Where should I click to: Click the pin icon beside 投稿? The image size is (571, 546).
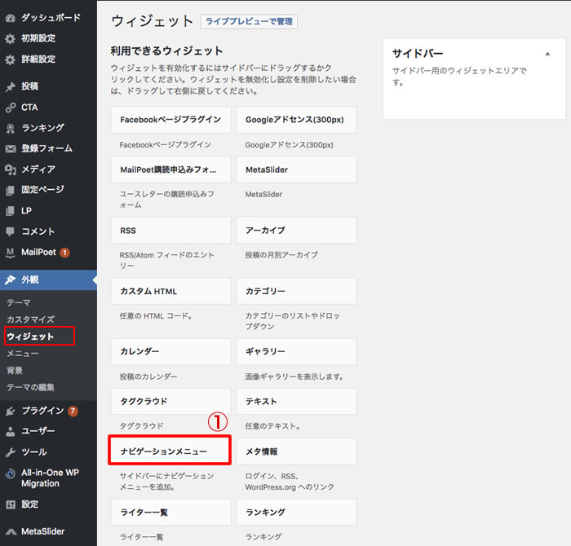tap(10, 86)
